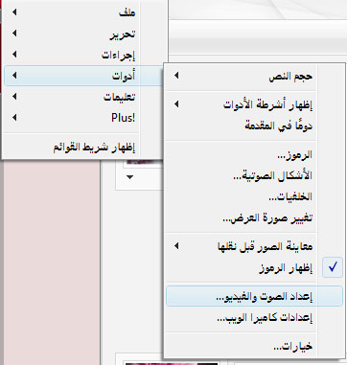Expand the حجم النص submenu arrow

176,76
